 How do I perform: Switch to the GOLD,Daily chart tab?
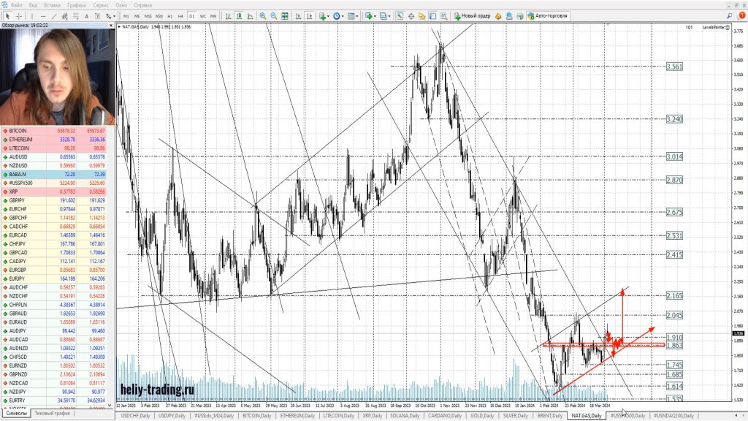click(x=481, y=415)
